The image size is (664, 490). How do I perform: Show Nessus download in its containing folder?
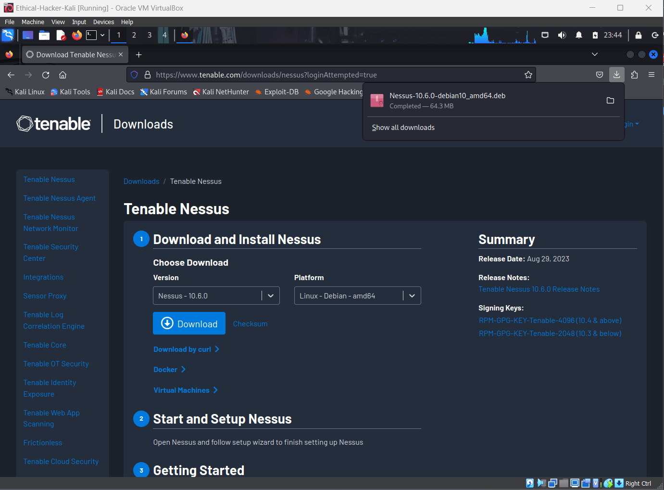click(610, 100)
